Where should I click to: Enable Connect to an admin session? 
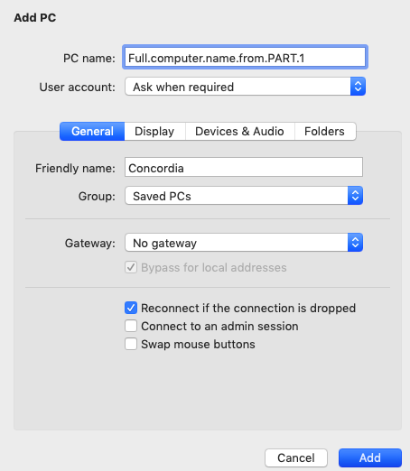131,326
